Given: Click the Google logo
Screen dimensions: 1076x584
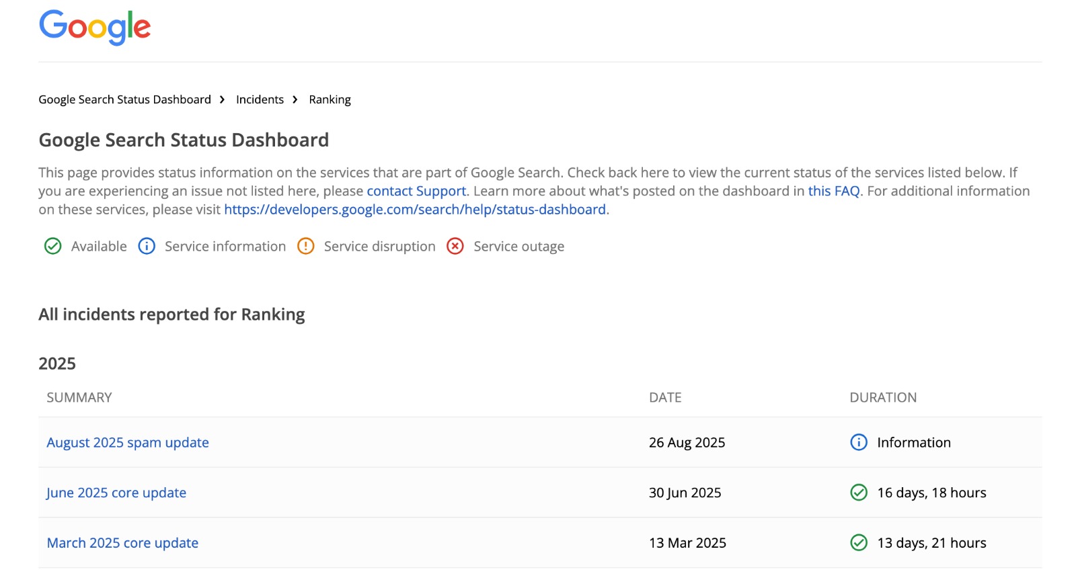Looking at the screenshot, I should (x=95, y=28).
